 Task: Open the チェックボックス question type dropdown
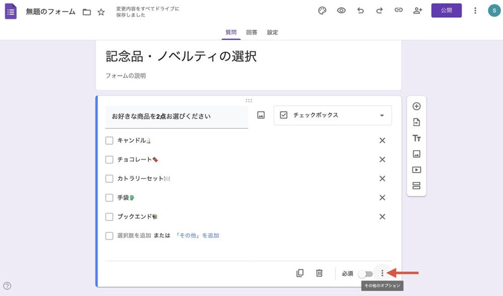pyautogui.click(x=332, y=115)
